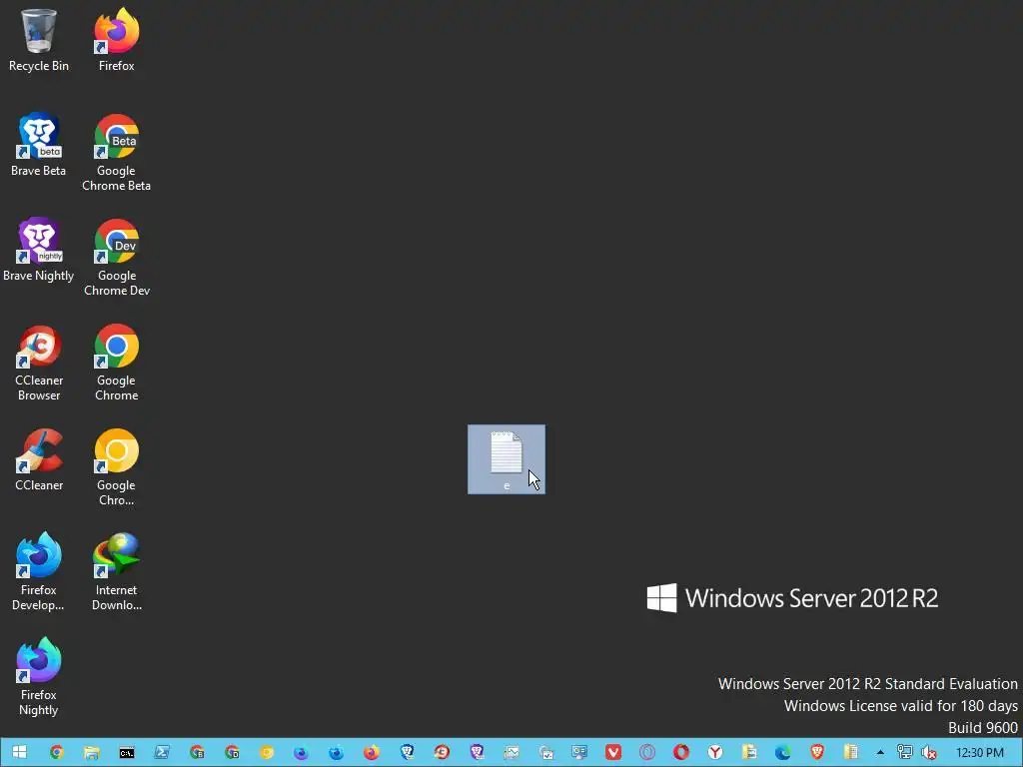This screenshot has height=767, width=1023.
Task: Open the network tray icon
Action: tap(904, 753)
